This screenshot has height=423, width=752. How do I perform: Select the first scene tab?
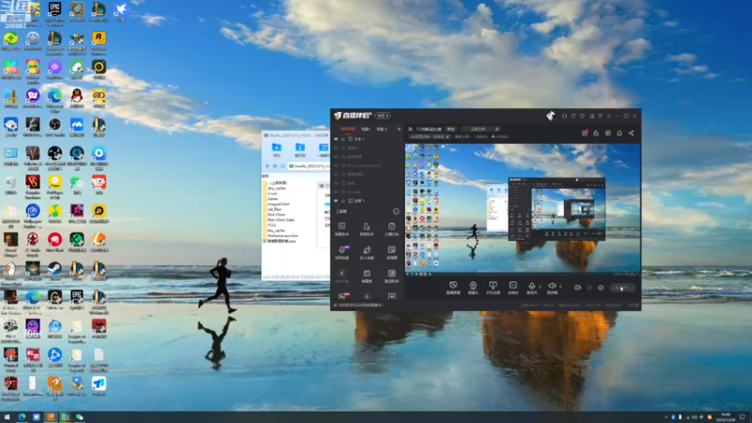click(x=348, y=129)
